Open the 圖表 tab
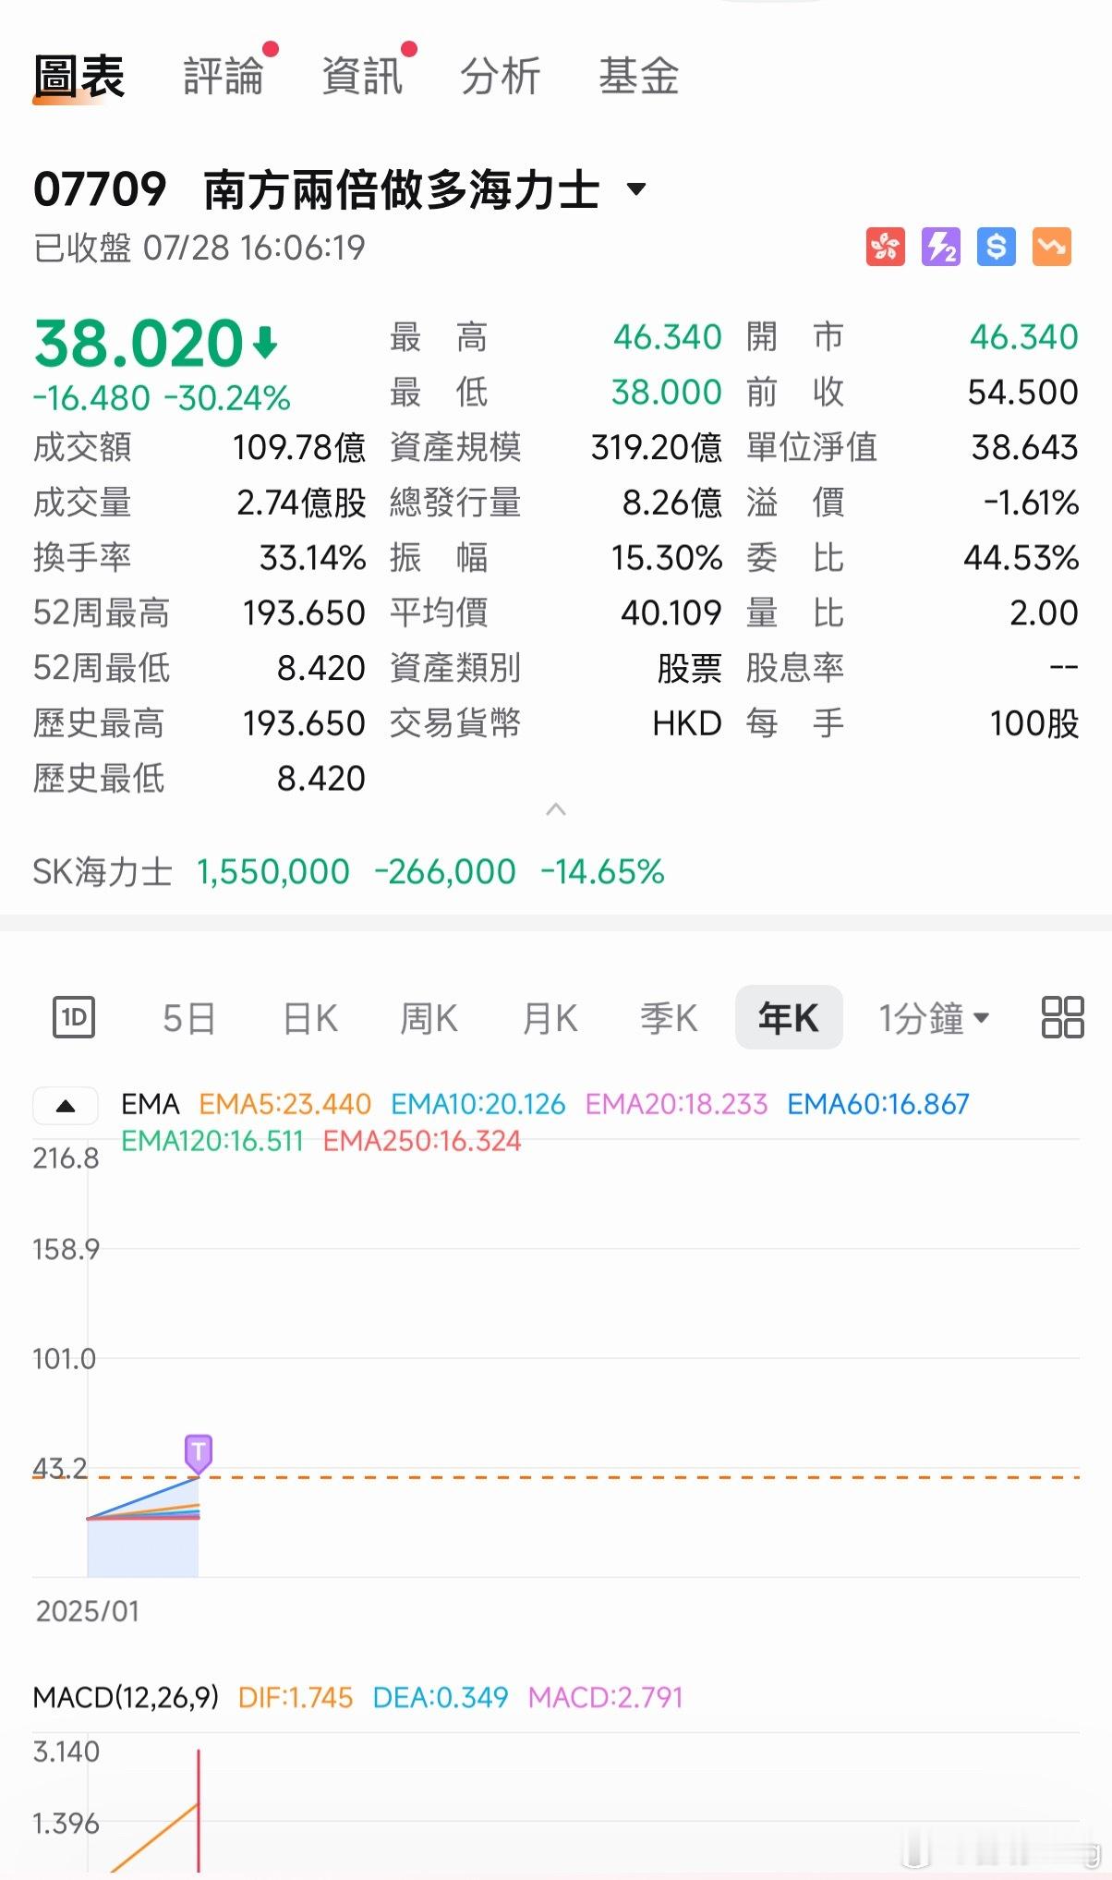The height and width of the screenshot is (1880, 1112). click(79, 76)
